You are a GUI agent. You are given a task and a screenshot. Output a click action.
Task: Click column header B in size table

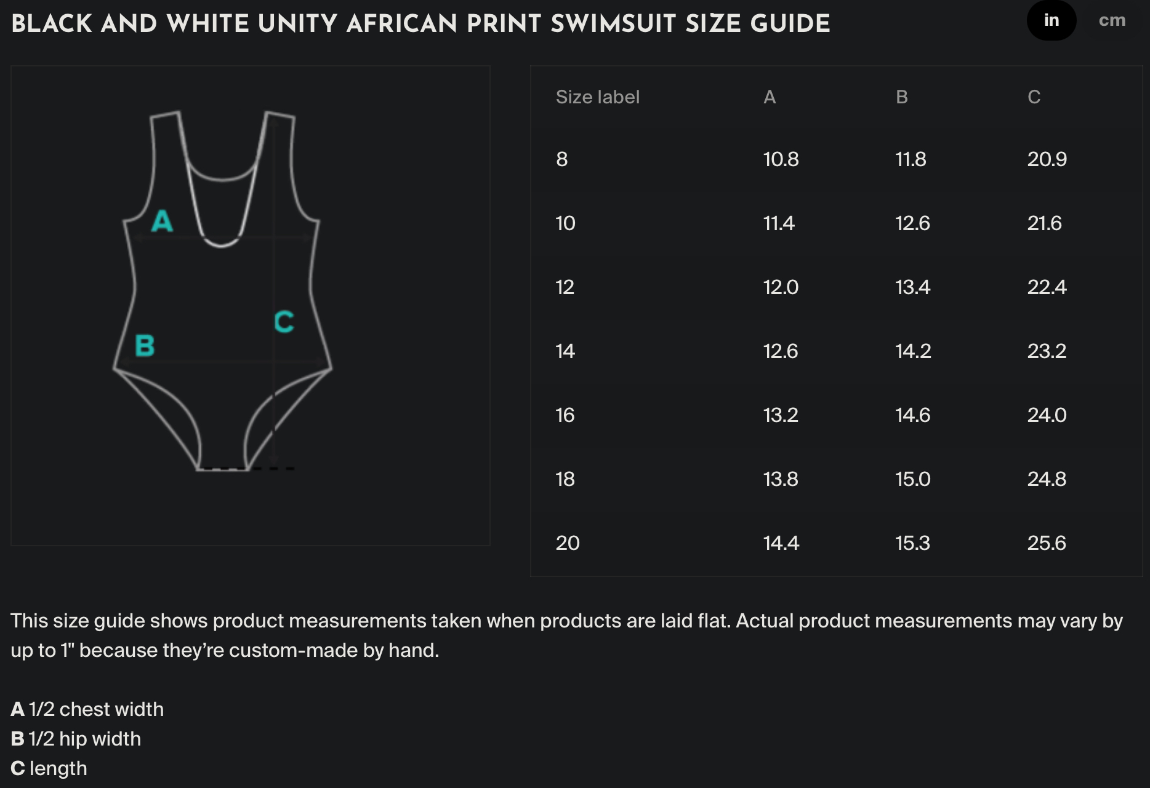[x=901, y=97]
